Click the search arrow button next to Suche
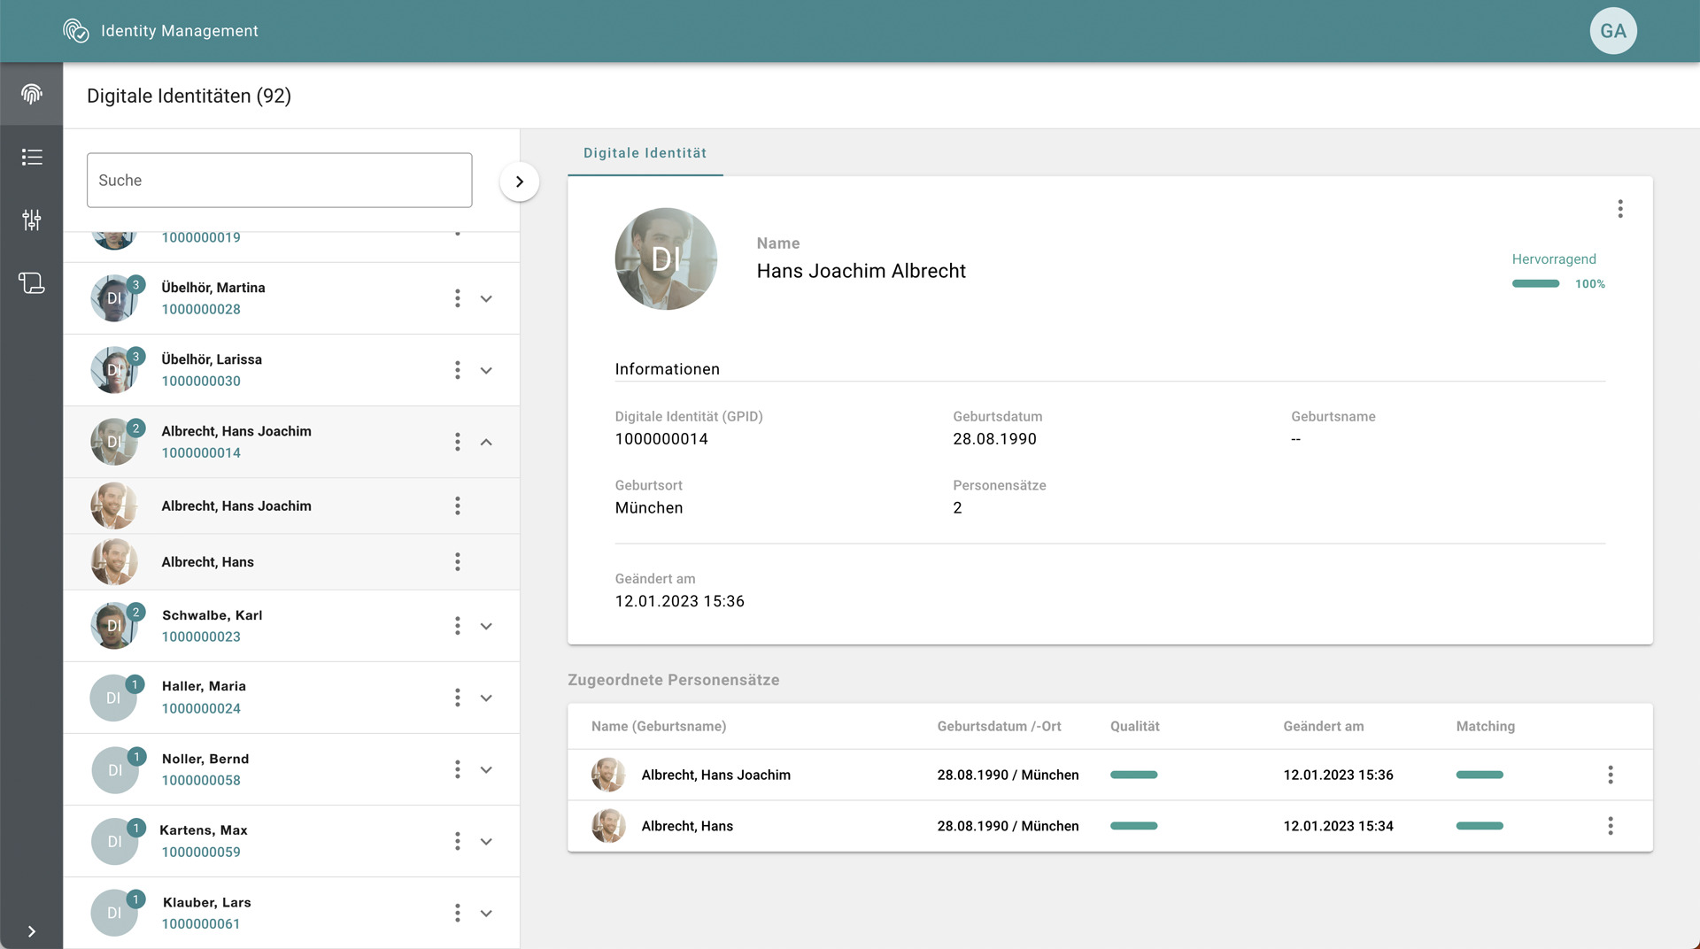1700x949 pixels. [520, 181]
